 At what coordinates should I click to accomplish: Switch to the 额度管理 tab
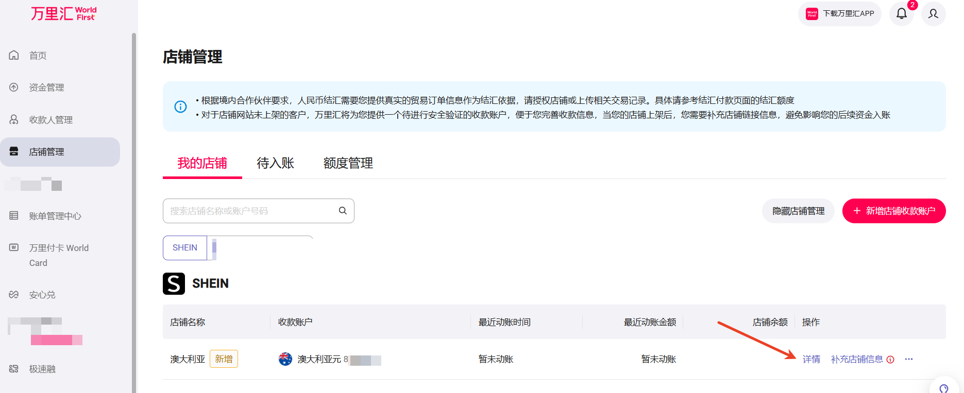(348, 164)
